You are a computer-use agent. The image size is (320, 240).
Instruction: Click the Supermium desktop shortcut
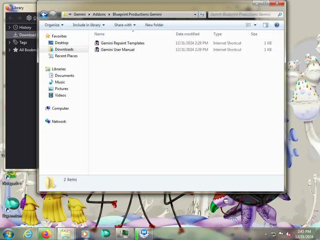click(x=12, y=207)
